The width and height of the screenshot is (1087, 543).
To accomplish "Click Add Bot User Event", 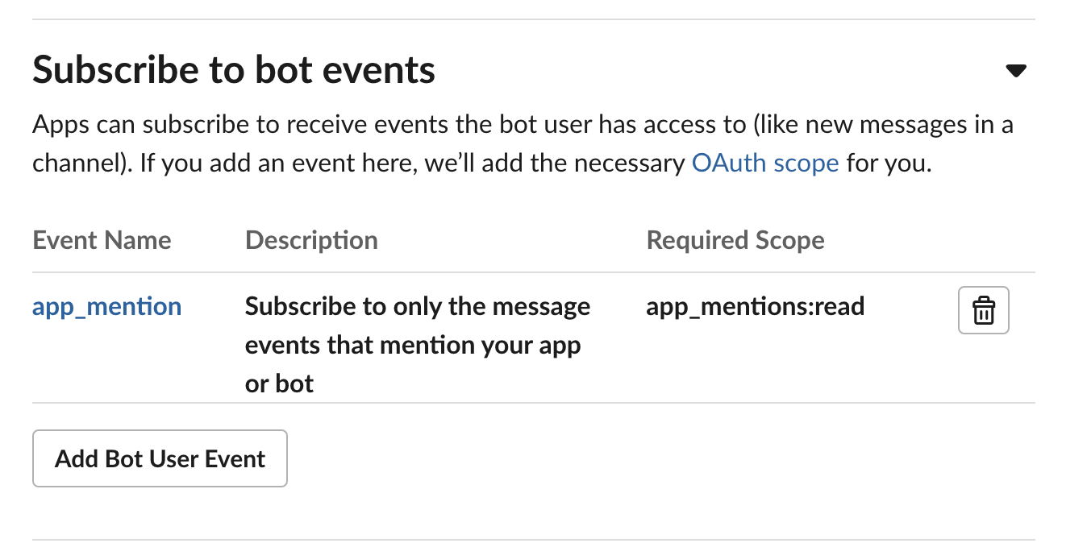I will 159,458.
